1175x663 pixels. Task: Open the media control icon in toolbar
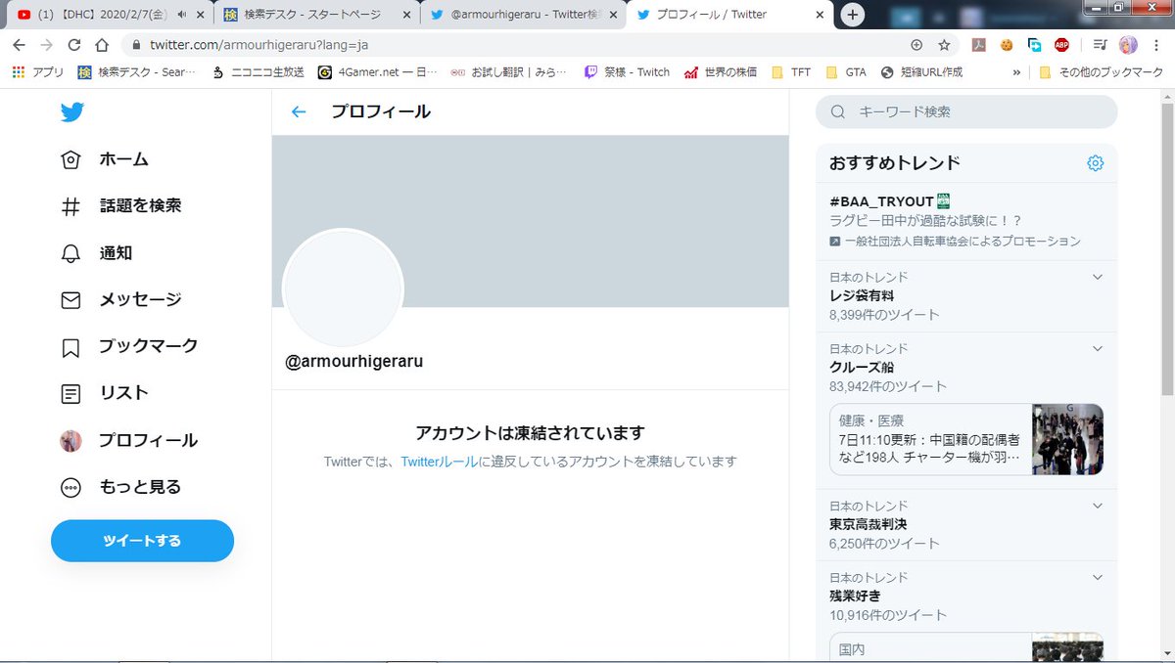1100,45
